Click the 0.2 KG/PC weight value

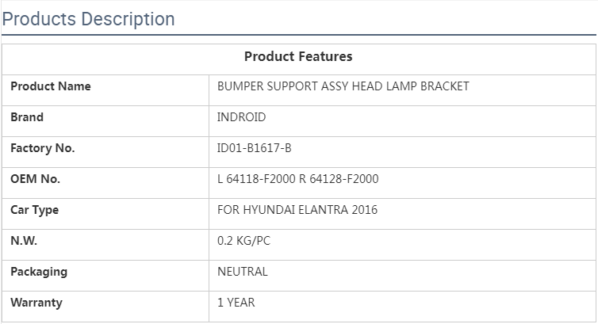(x=243, y=241)
